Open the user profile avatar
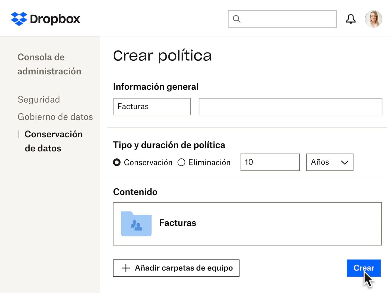Image resolution: width=391 pixels, height=293 pixels. [x=373, y=19]
